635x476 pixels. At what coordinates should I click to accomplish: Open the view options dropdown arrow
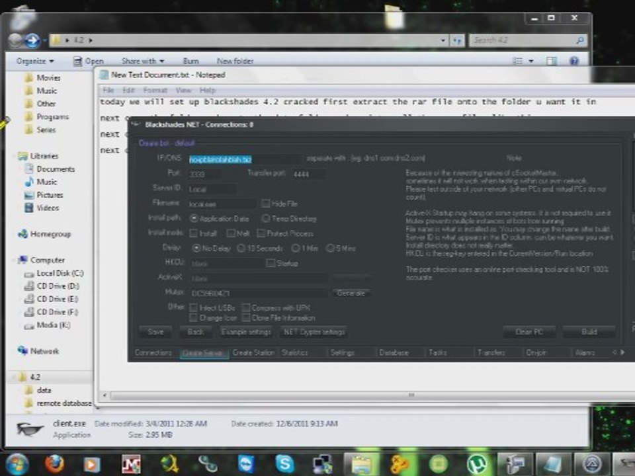coord(531,61)
